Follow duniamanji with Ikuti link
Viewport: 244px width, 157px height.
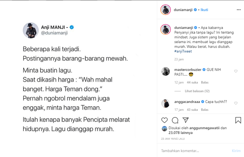204,10
